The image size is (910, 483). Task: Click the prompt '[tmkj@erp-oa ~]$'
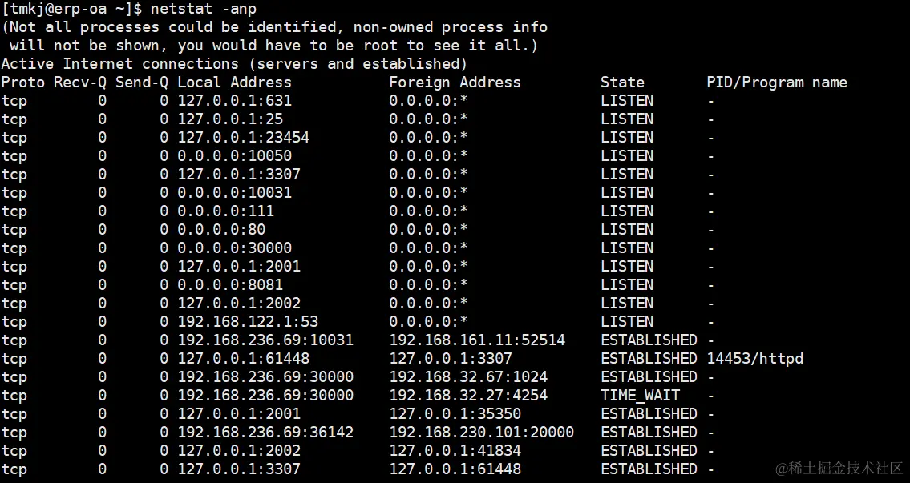[x=71, y=10]
